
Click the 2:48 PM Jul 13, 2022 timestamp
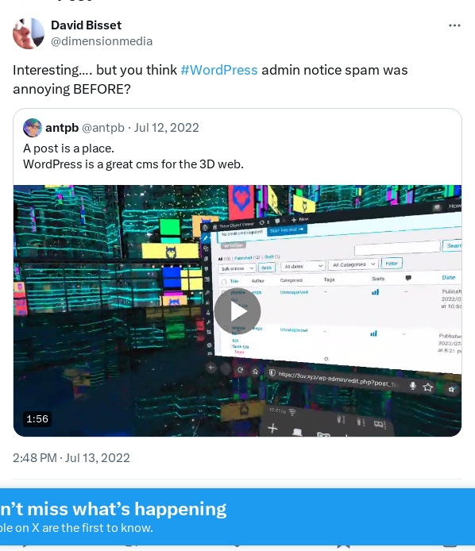point(71,458)
